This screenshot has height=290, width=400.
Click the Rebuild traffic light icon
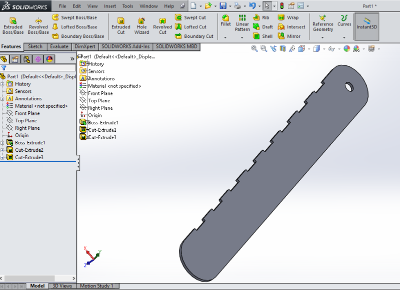point(282,5)
